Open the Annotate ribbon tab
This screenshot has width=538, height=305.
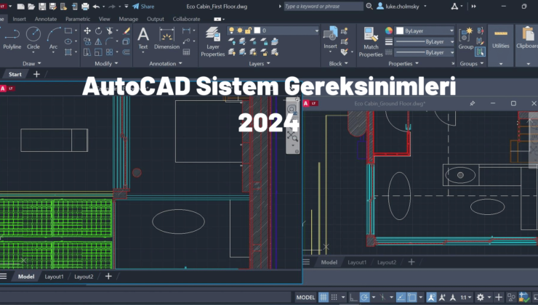pos(46,19)
